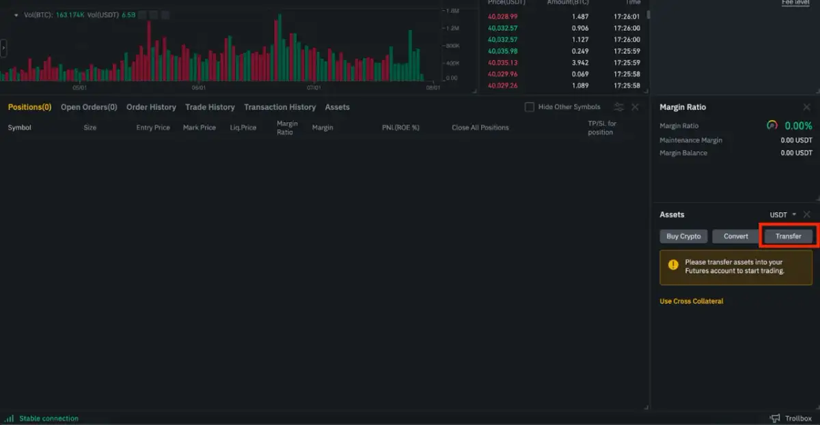Open Use Cross Collateral
This screenshot has width=820, height=425.
691,301
